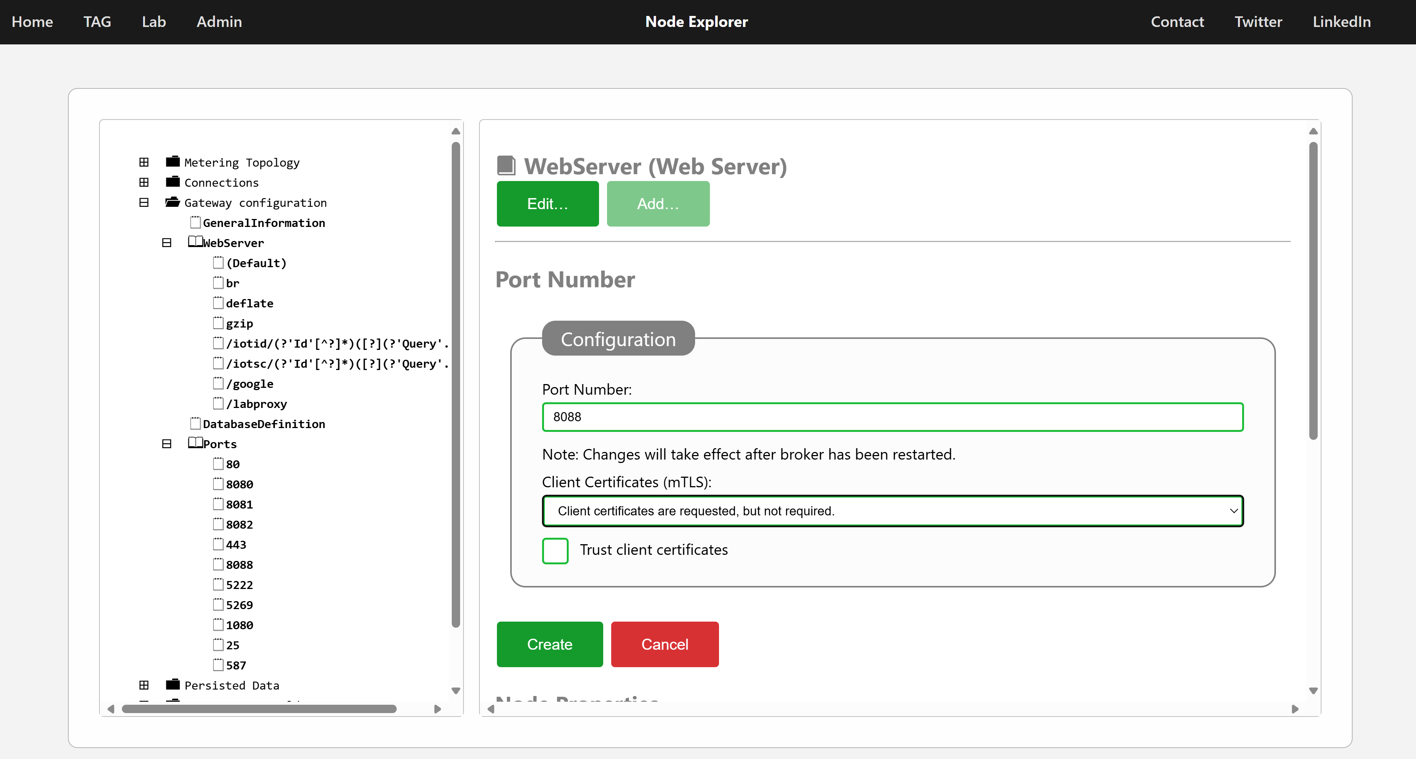Open the Client Certificates (mTLS) dropdown
Viewport: 1416px width, 759px height.
893,511
